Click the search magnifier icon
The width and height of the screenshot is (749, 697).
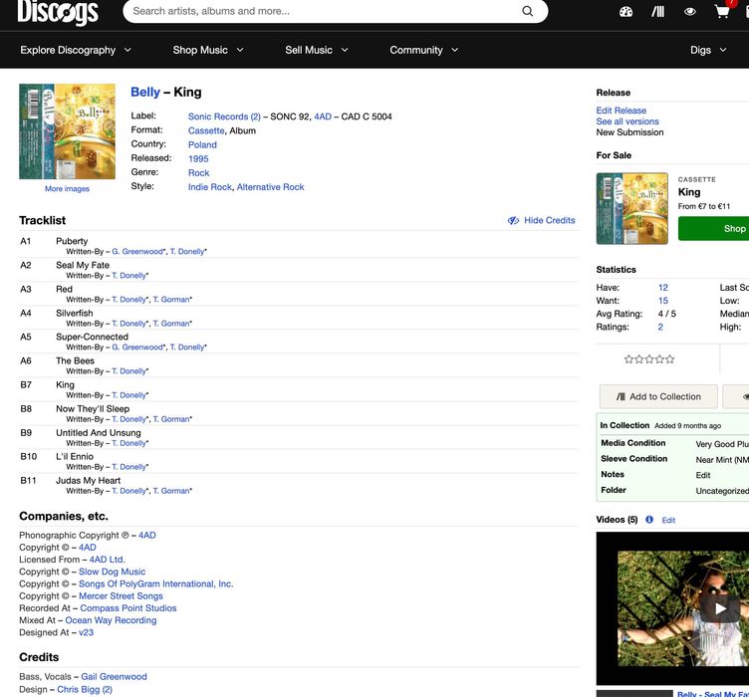click(527, 11)
